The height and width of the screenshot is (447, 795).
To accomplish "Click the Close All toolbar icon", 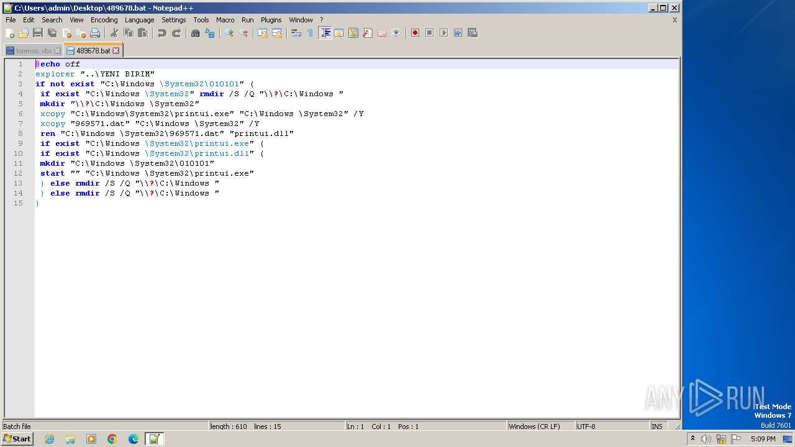I will tap(81, 33).
